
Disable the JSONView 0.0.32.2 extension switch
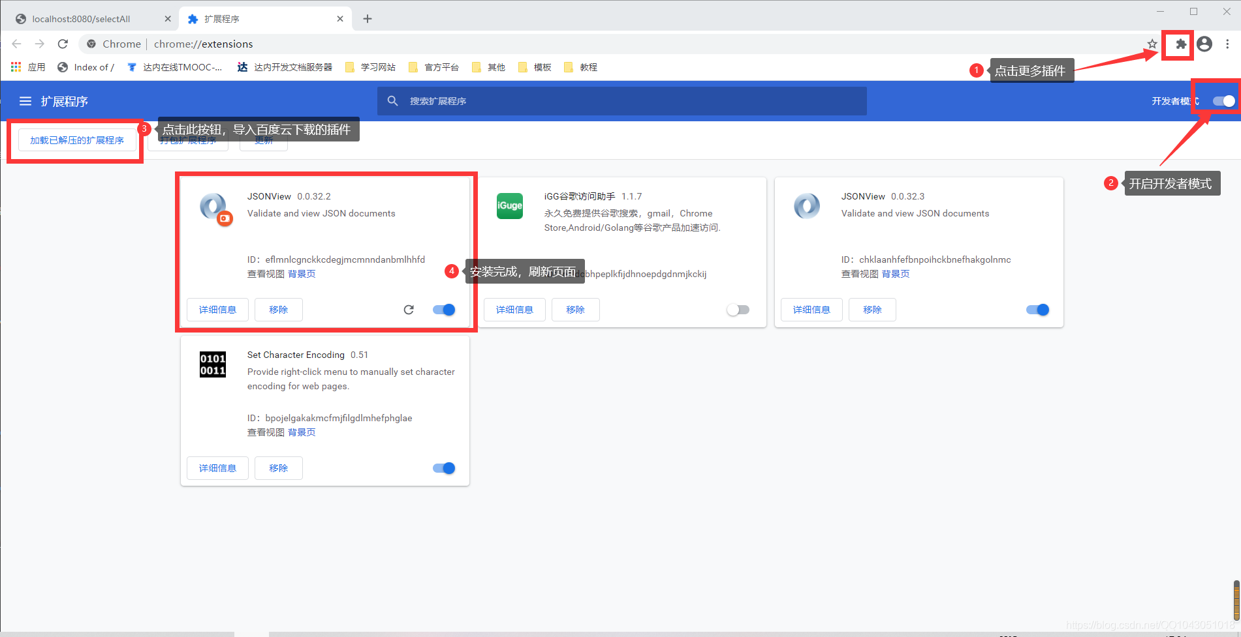[x=444, y=310]
